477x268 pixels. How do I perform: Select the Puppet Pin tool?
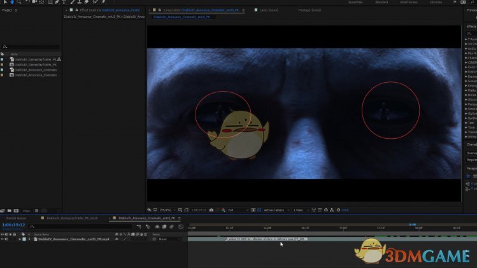pyautogui.click(x=103, y=2)
